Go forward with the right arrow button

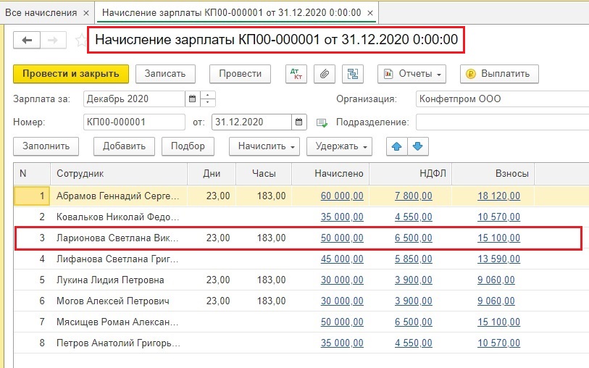(x=53, y=40)
